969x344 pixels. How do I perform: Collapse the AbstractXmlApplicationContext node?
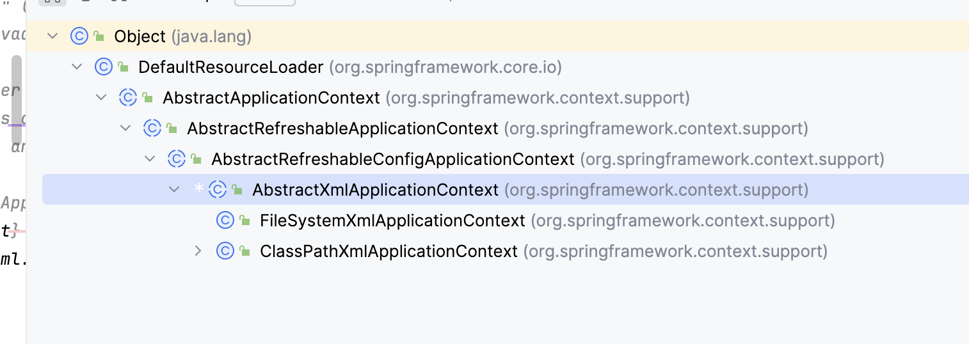(x=174, y=190)
